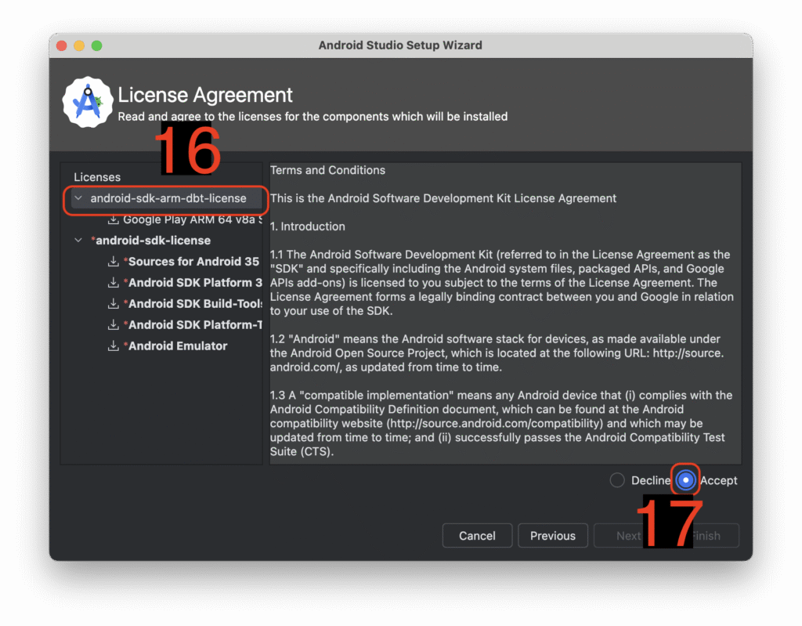Select the android-sdk-license entry
The image size is (802, 626).
(x=150, y=240)
